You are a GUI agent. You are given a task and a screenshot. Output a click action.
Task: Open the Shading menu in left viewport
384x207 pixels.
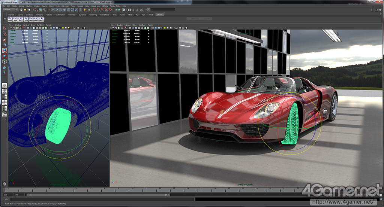click(18, 25)
